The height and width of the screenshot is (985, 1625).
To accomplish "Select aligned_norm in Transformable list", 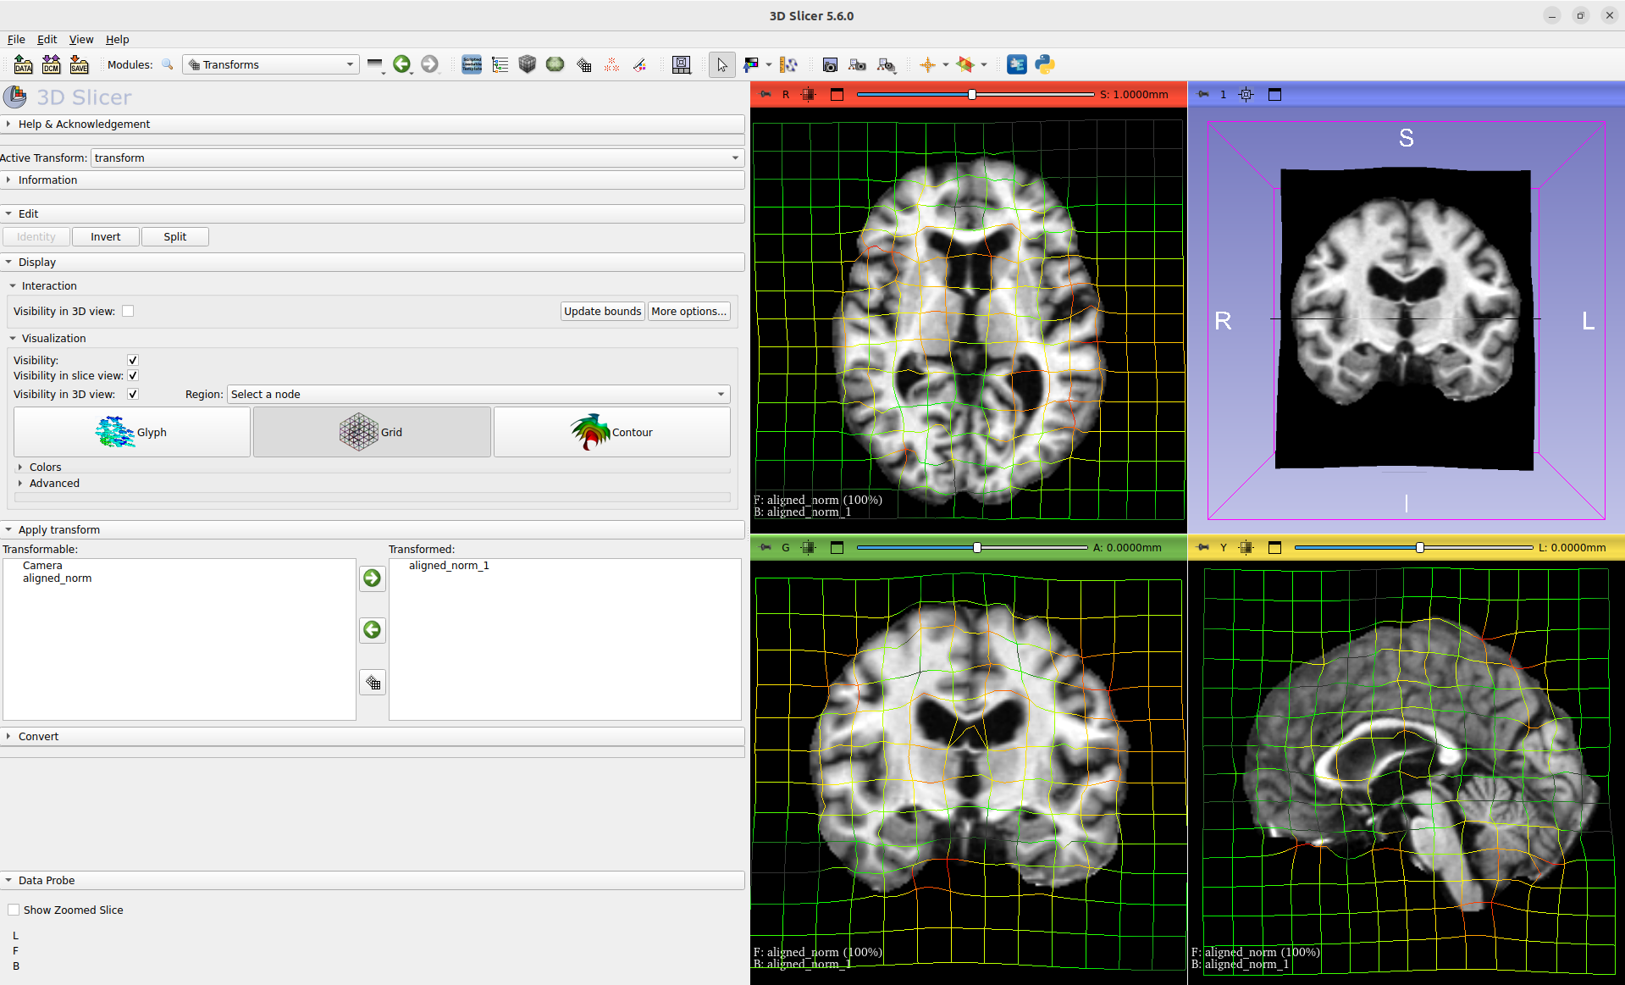I will 57,578.
